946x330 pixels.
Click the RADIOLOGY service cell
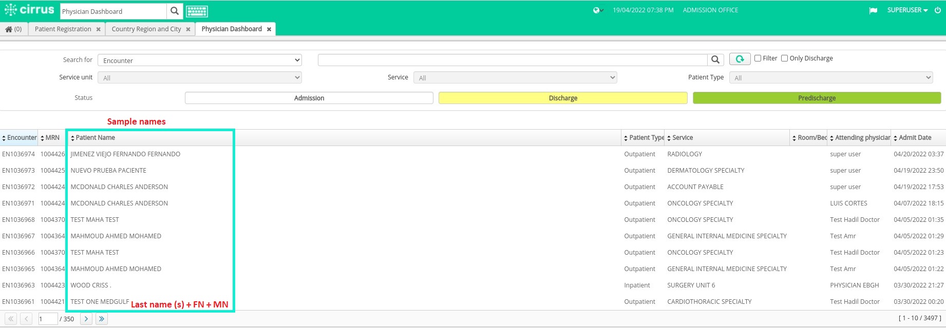685,154
